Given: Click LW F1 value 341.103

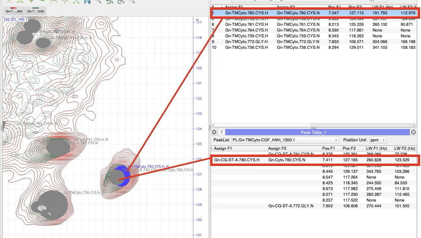Looking at the screenshot, I should click(x=380, y=47).
